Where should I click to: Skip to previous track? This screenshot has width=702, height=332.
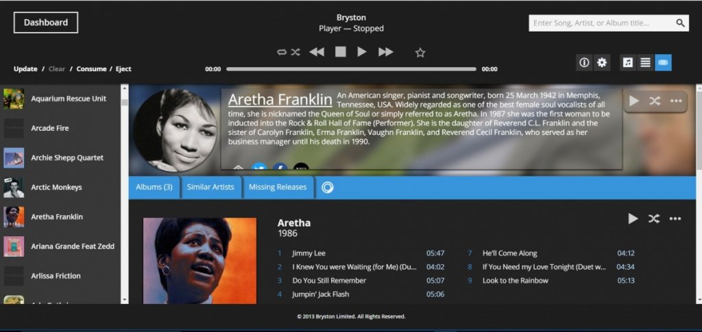tap(317, 52)
